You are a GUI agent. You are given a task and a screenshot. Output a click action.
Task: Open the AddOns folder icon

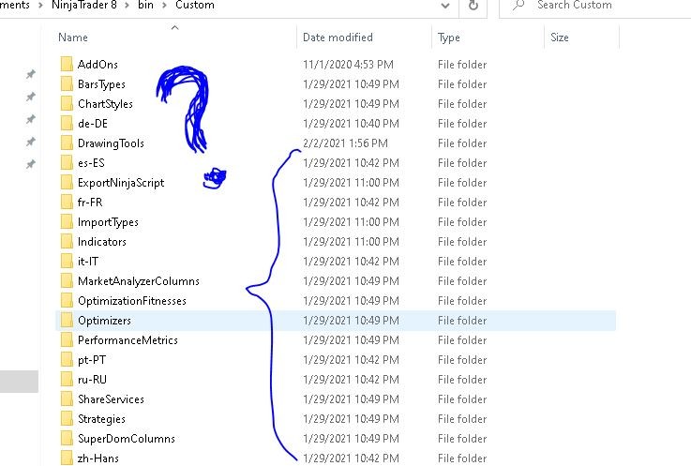pyautogui.click(x=67, y=65)
